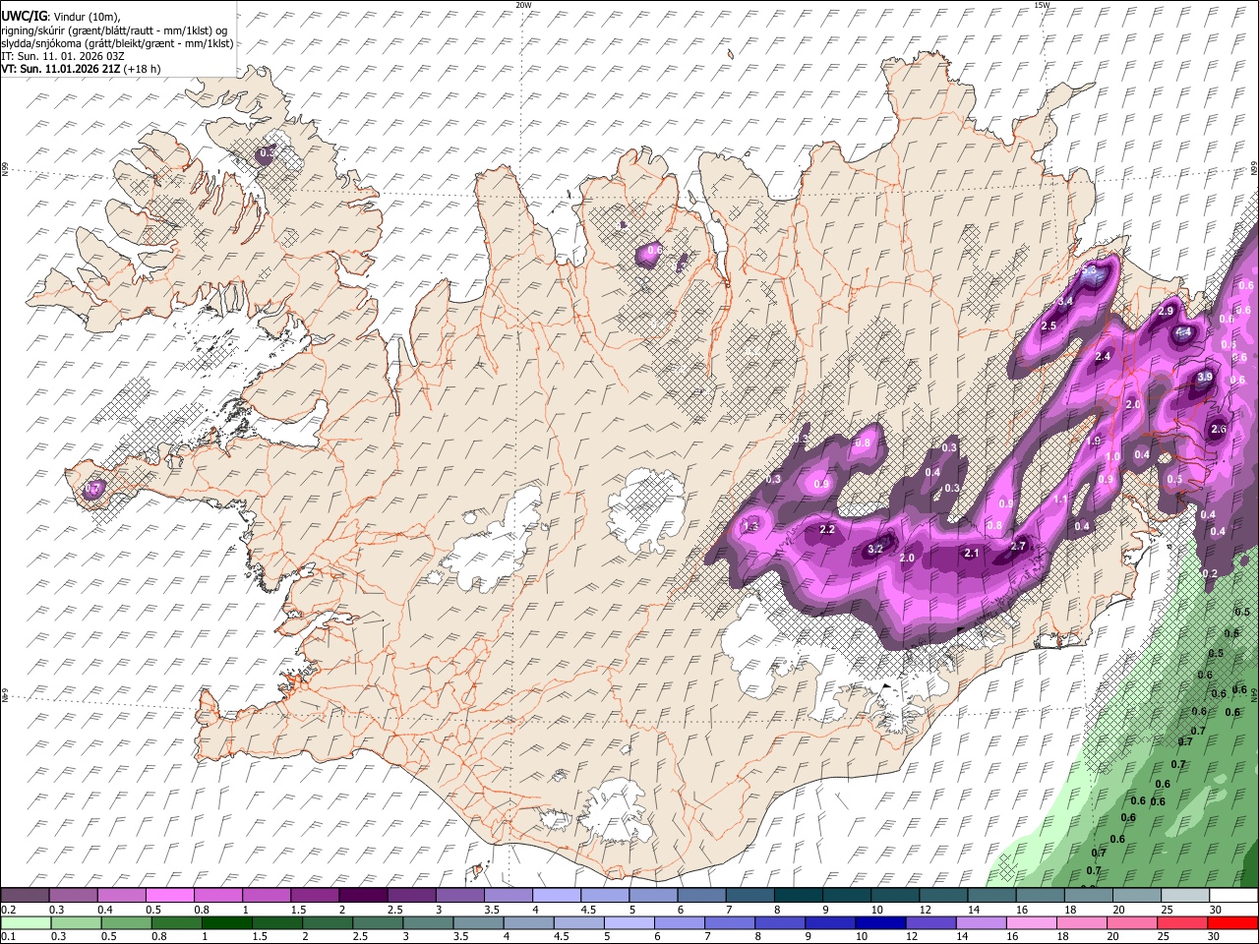Click the 3.4 snowfall value in the east
Viewport: 1259px width, 944px height.
(1064, 301)
